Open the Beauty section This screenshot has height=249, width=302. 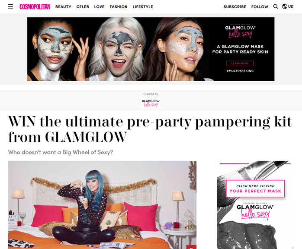pyautogui.click(x=63, y=7)
